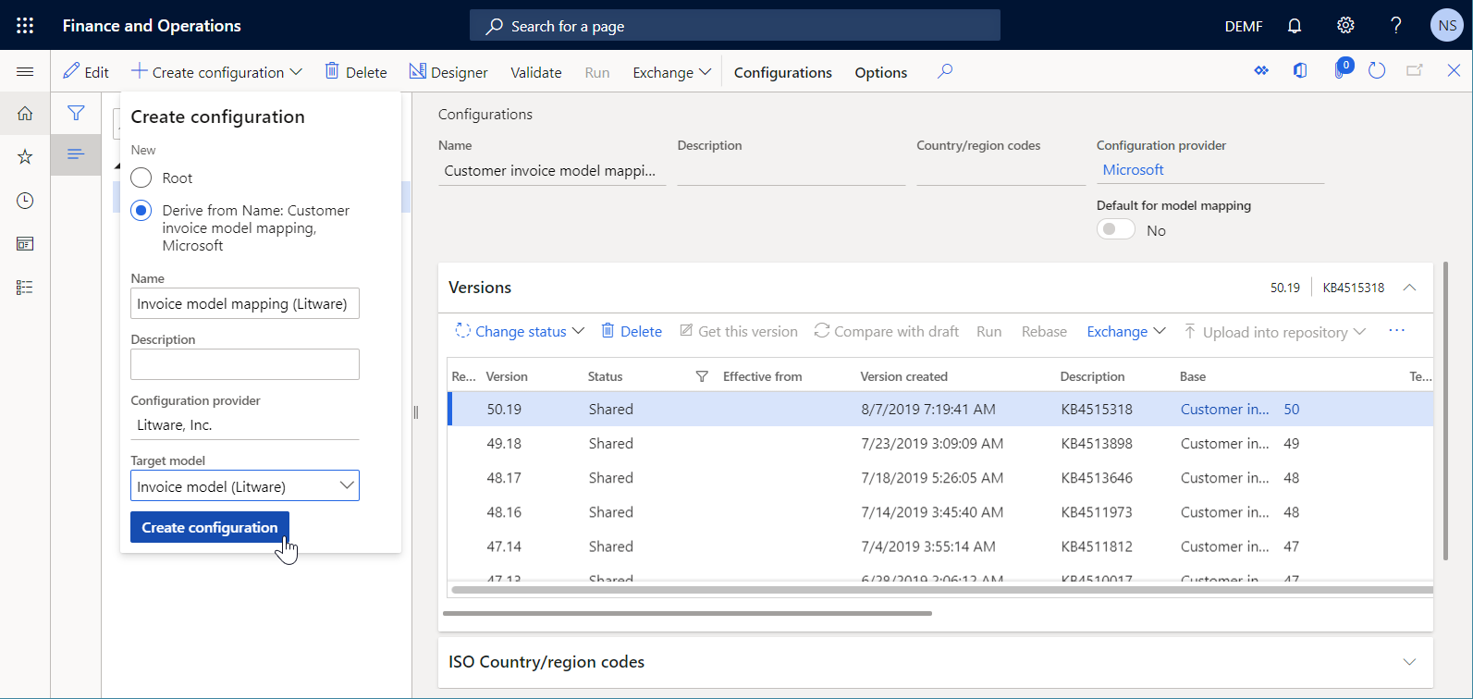1473x699 pixels.
Task: Open the Options menu tab
Action: [x=880, y=72]
